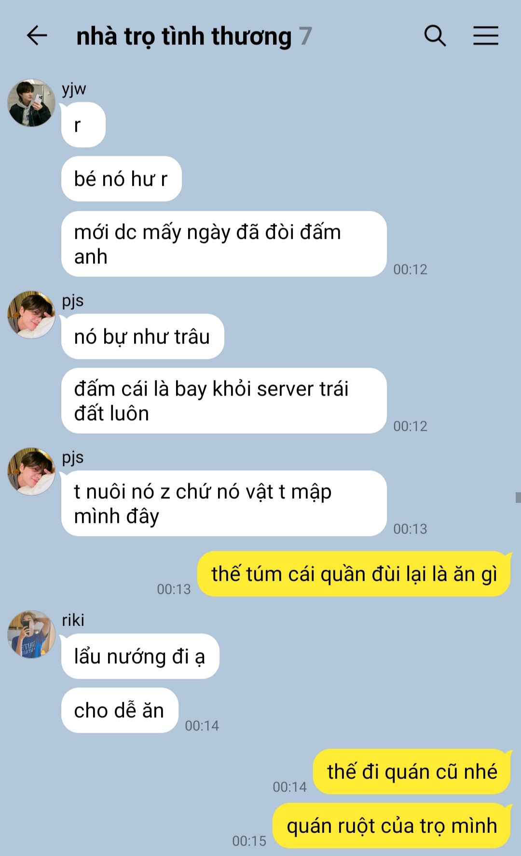Tap the member count 7 in header
Screen dimensions: 521x856
click(305, 37)
